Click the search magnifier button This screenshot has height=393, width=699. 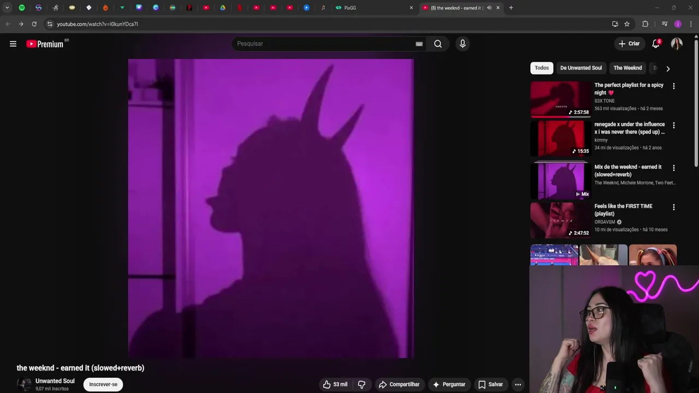438,44
